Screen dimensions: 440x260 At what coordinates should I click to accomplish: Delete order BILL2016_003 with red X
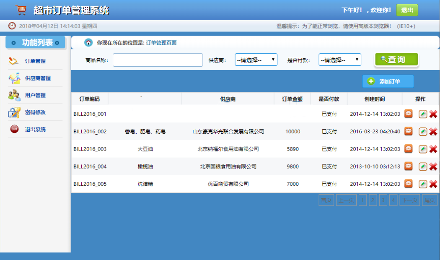point(433,149)
